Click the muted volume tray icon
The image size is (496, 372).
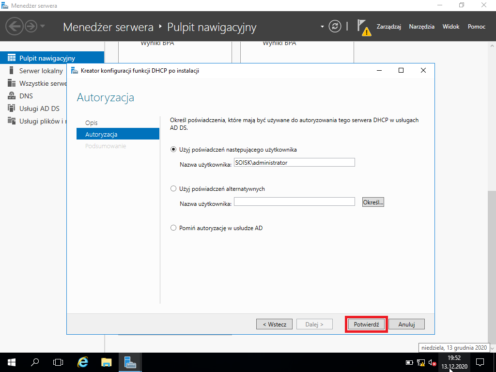tap(432, 362)
